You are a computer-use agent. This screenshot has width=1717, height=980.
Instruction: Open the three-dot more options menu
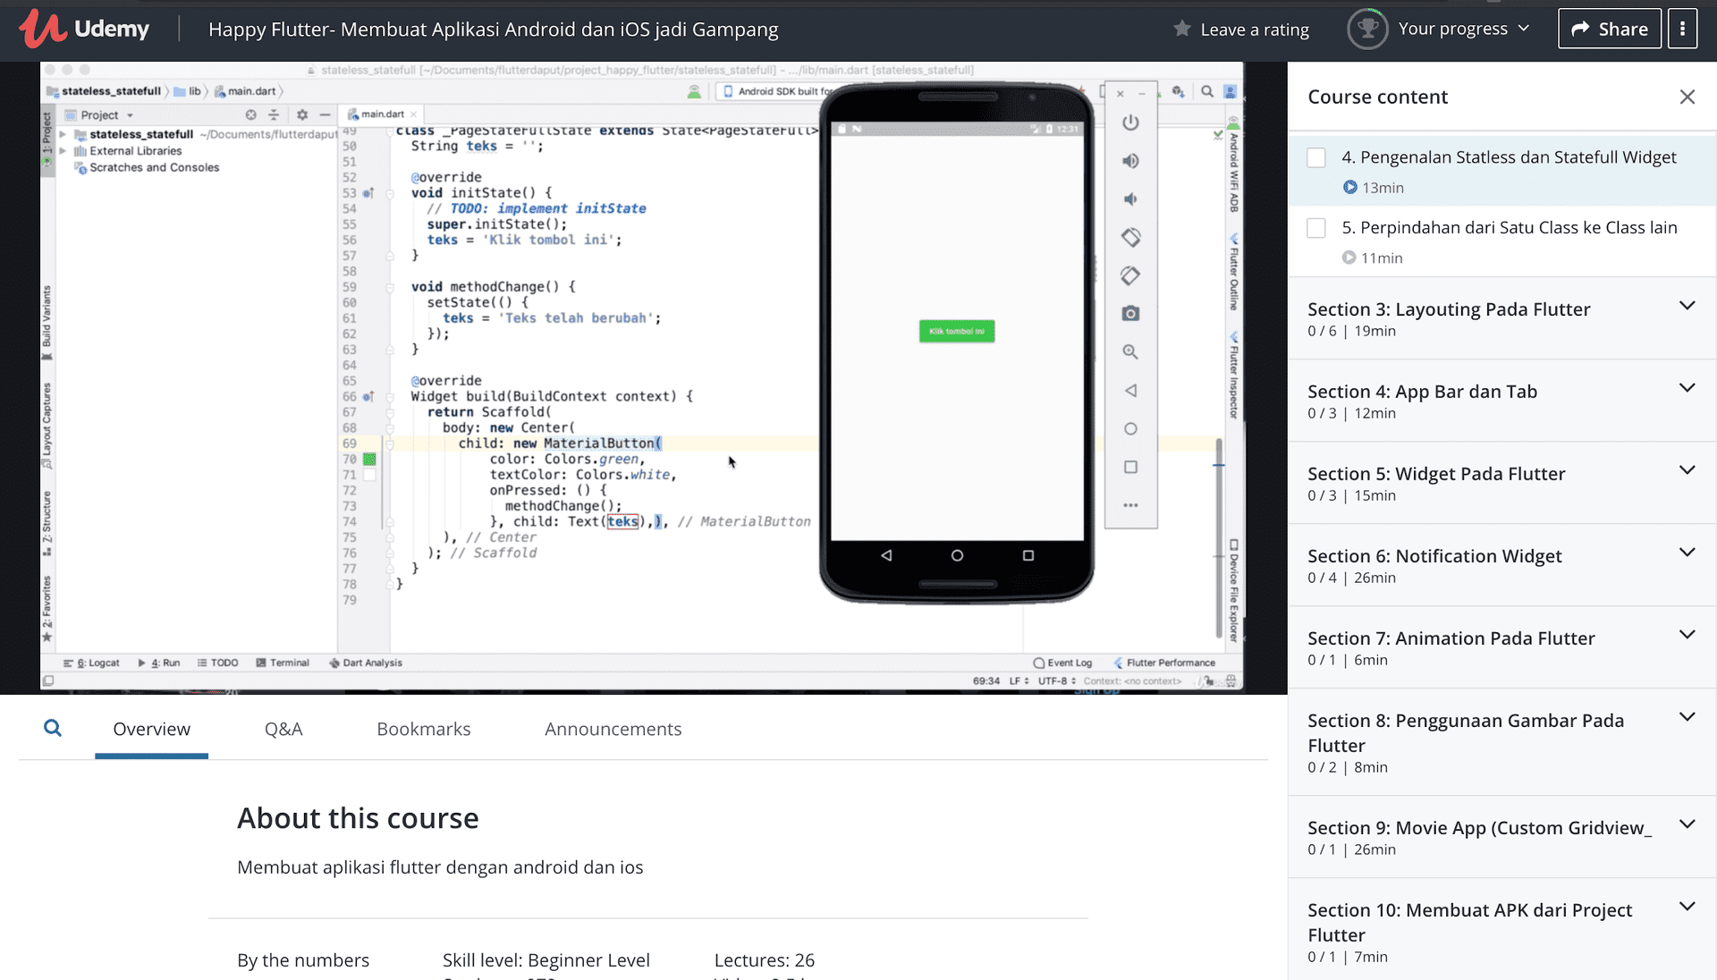pos(1682,29)
